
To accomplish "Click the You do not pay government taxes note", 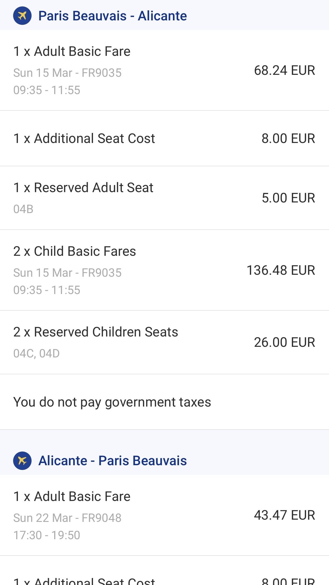I will 112,402.
